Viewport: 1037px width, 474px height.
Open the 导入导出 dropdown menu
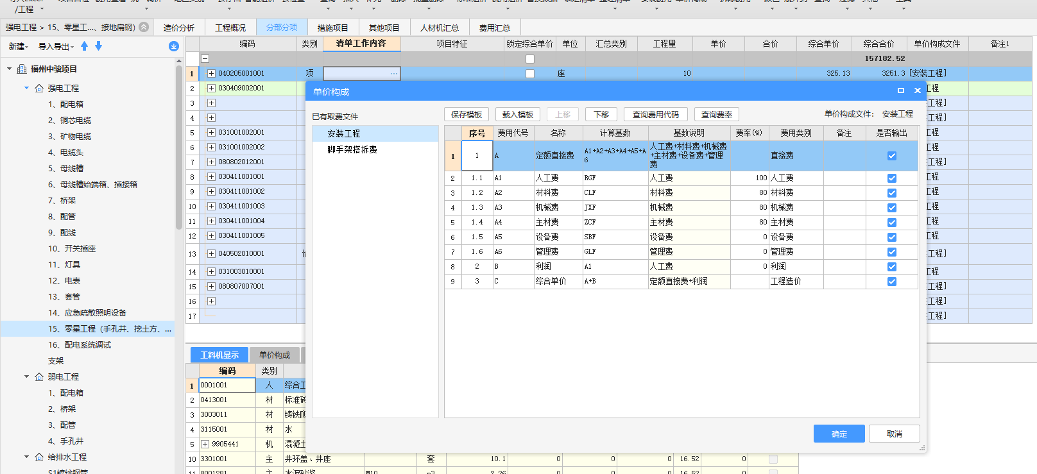[56, 47]
